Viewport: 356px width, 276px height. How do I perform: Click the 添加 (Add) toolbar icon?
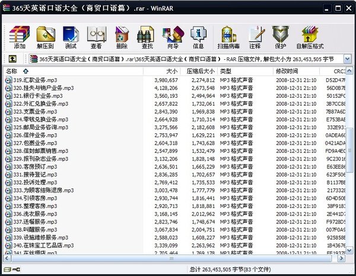(x=20, y=38)
